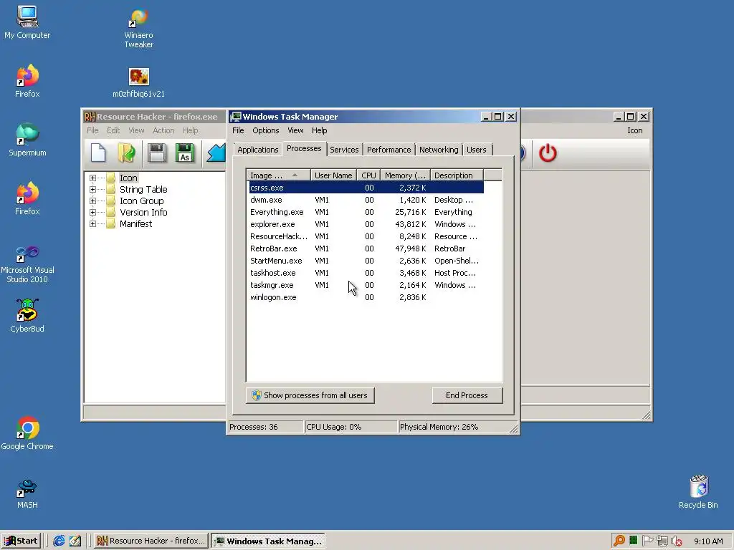
Task: Select Microsoft Visual Studio 2010 shortcut
Action: click(27, 264)
